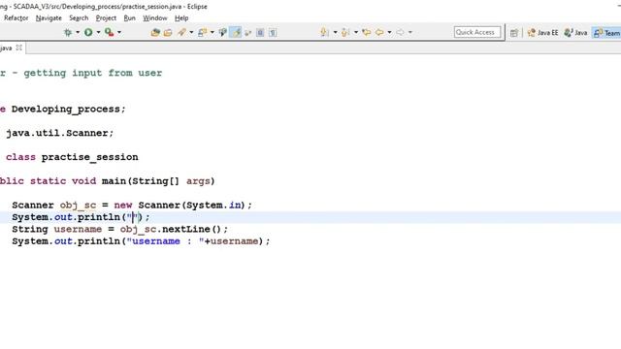This screenshot has height=349, width=621.
Task: Toggle the Mark Occurrences highlighter button
Action: coord(236,32)
